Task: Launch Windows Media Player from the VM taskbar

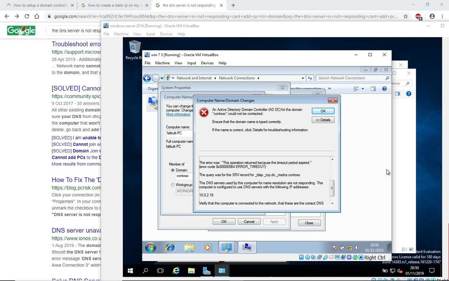Action: click(208, 247)
